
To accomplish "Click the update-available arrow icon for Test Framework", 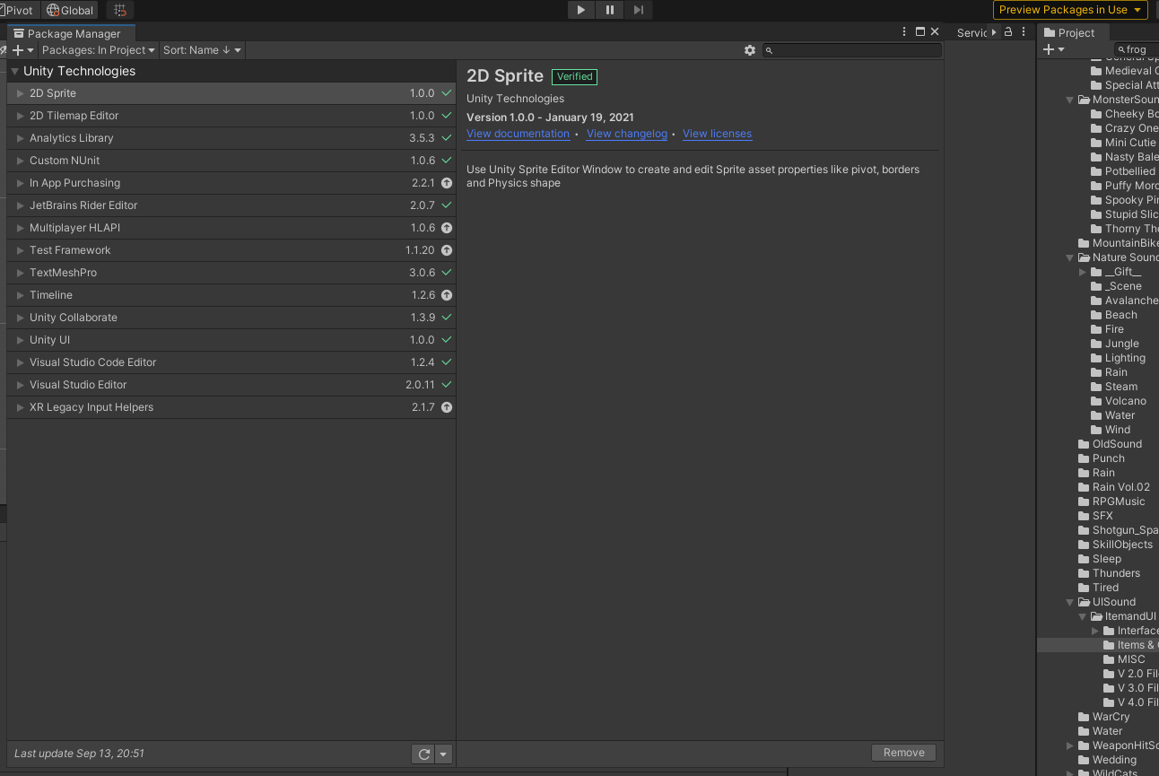I will tap(446, 250).
